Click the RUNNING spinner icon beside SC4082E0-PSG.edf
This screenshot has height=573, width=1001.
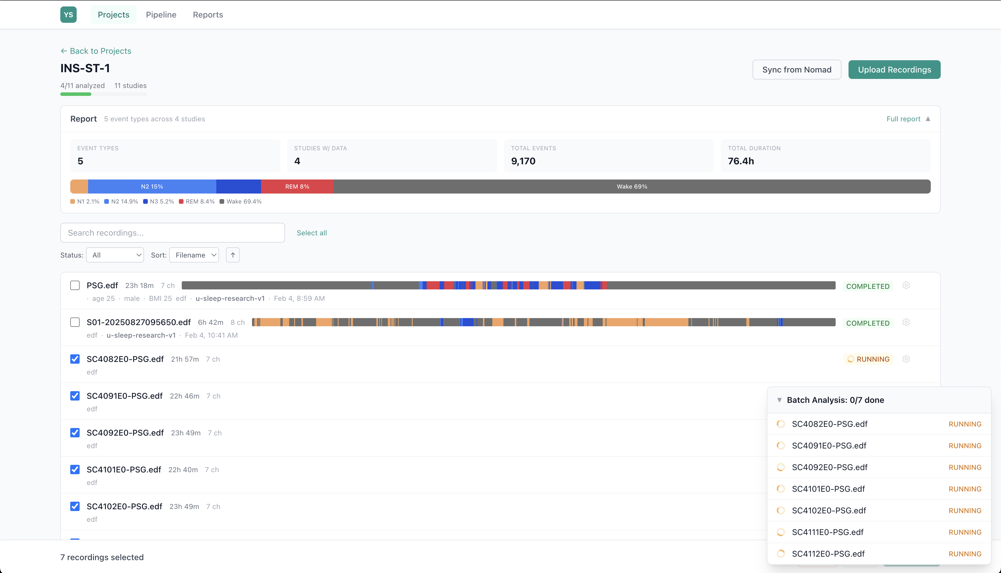coord(851,359)
